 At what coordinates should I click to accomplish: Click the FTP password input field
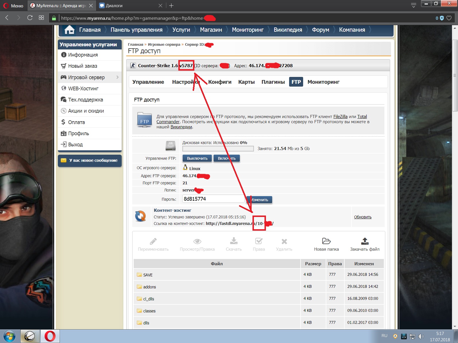click(x=214, y=199)
